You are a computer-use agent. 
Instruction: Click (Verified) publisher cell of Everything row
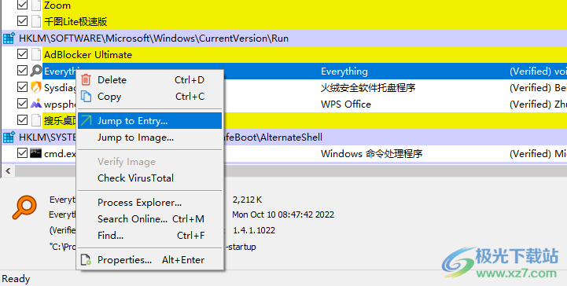click(x=538, y=71)
